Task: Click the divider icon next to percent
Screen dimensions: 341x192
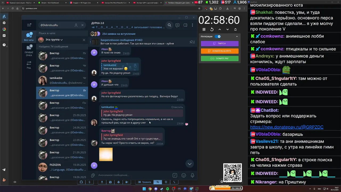Action: coord(166,182)
